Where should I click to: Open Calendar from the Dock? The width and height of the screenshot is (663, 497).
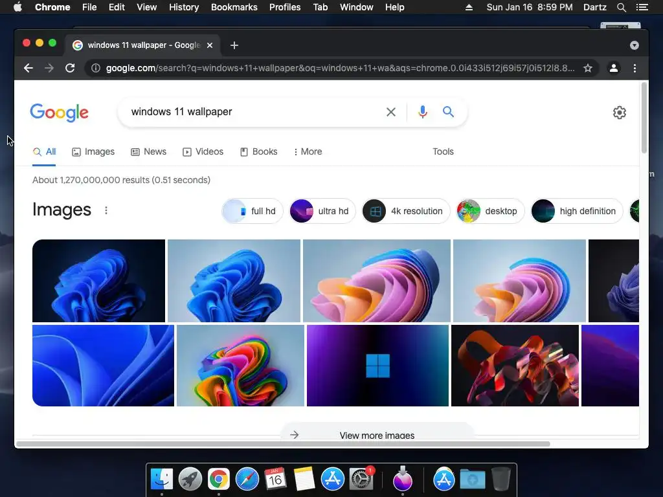pos(276,480)
